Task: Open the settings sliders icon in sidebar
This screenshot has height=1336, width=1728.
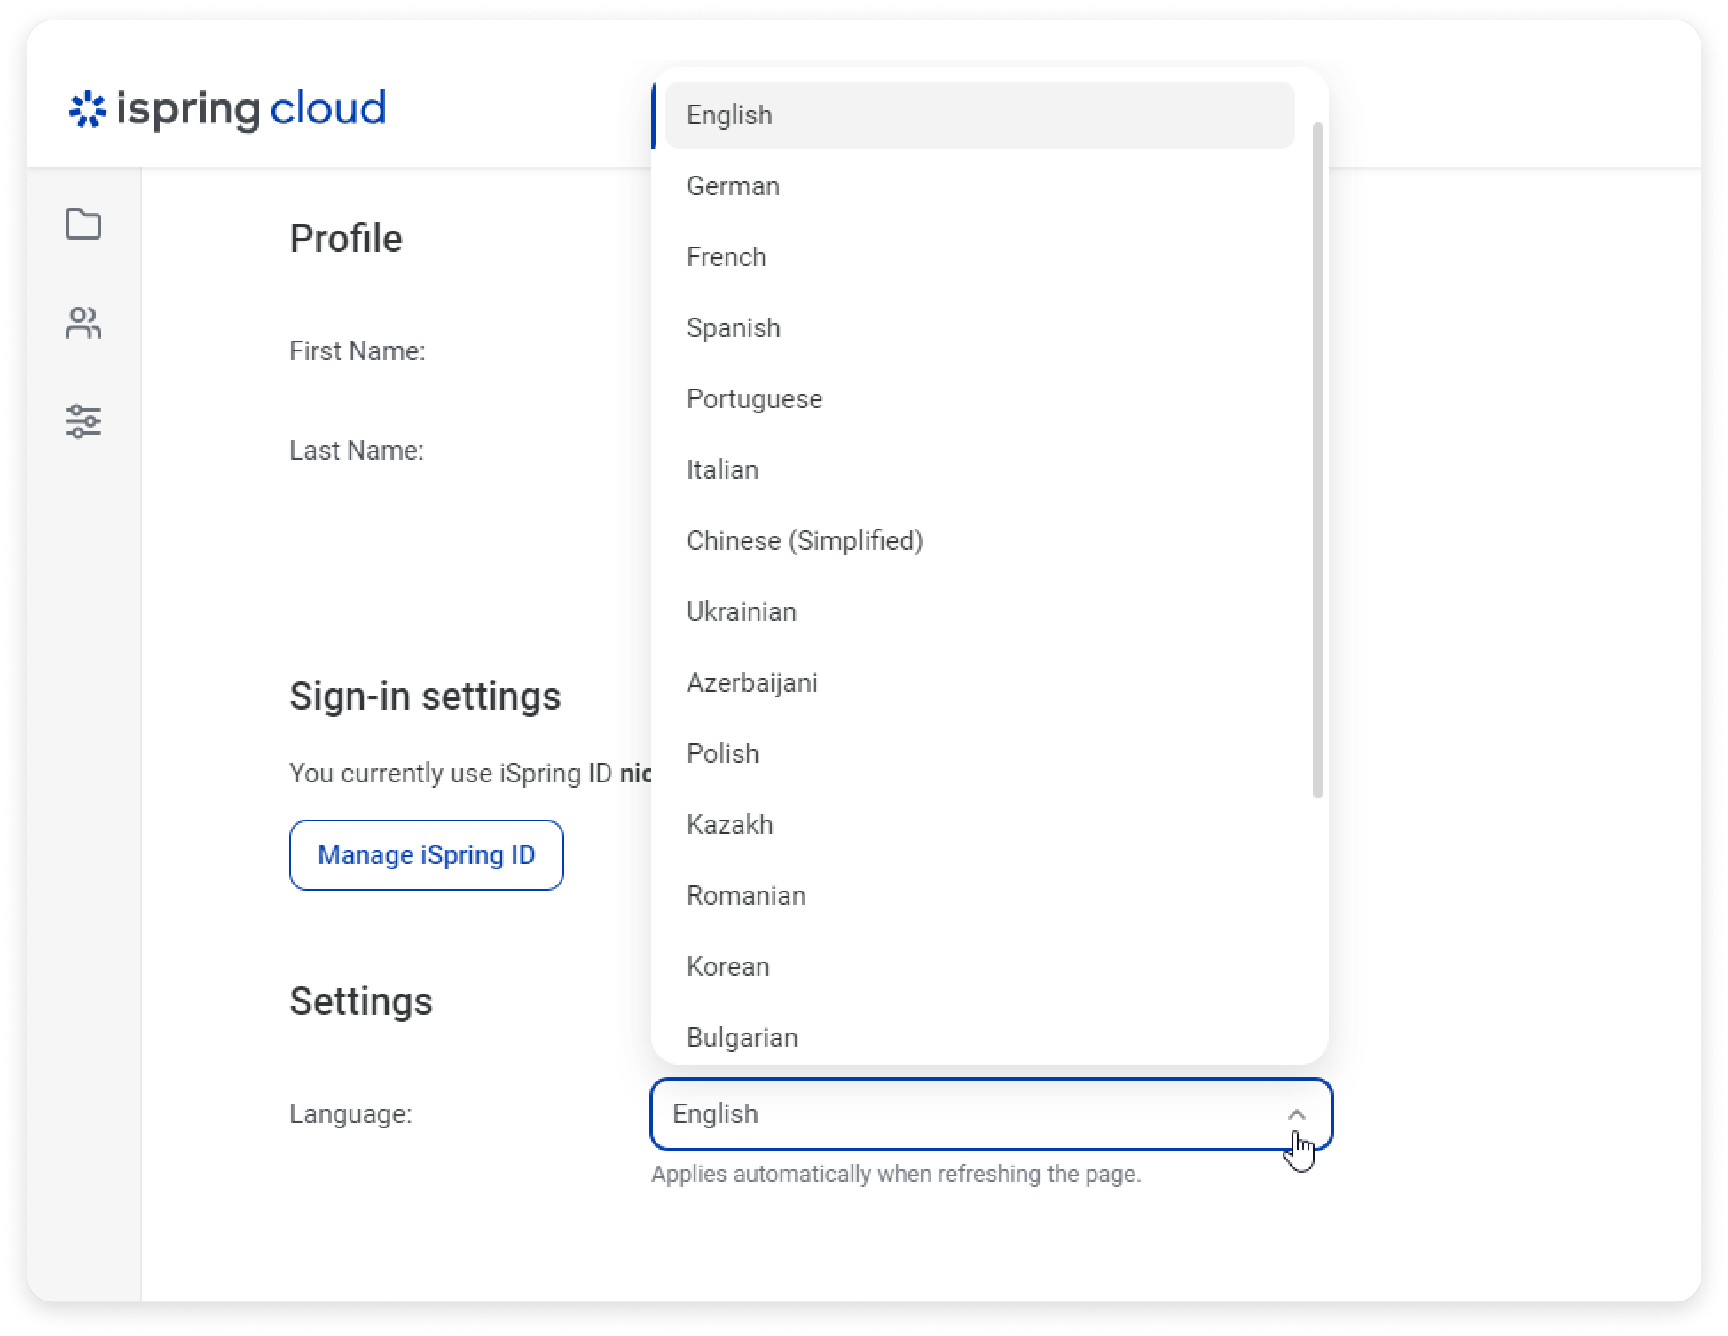Action: [x=83, y=421]
